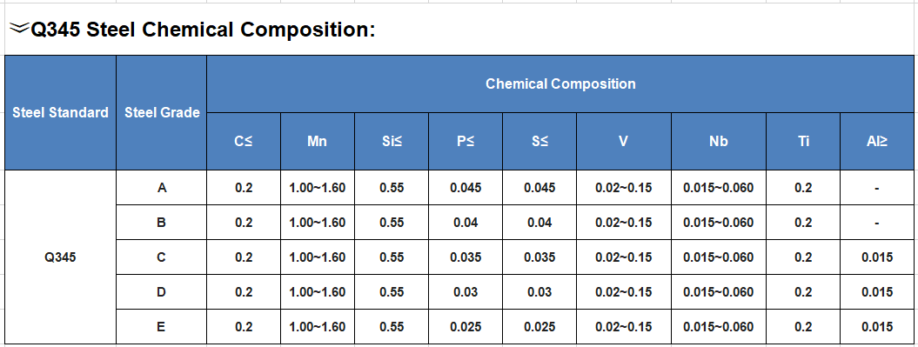Select the S value 0.03 for grade D
The image size is (918, 347).
coord(539,292)
